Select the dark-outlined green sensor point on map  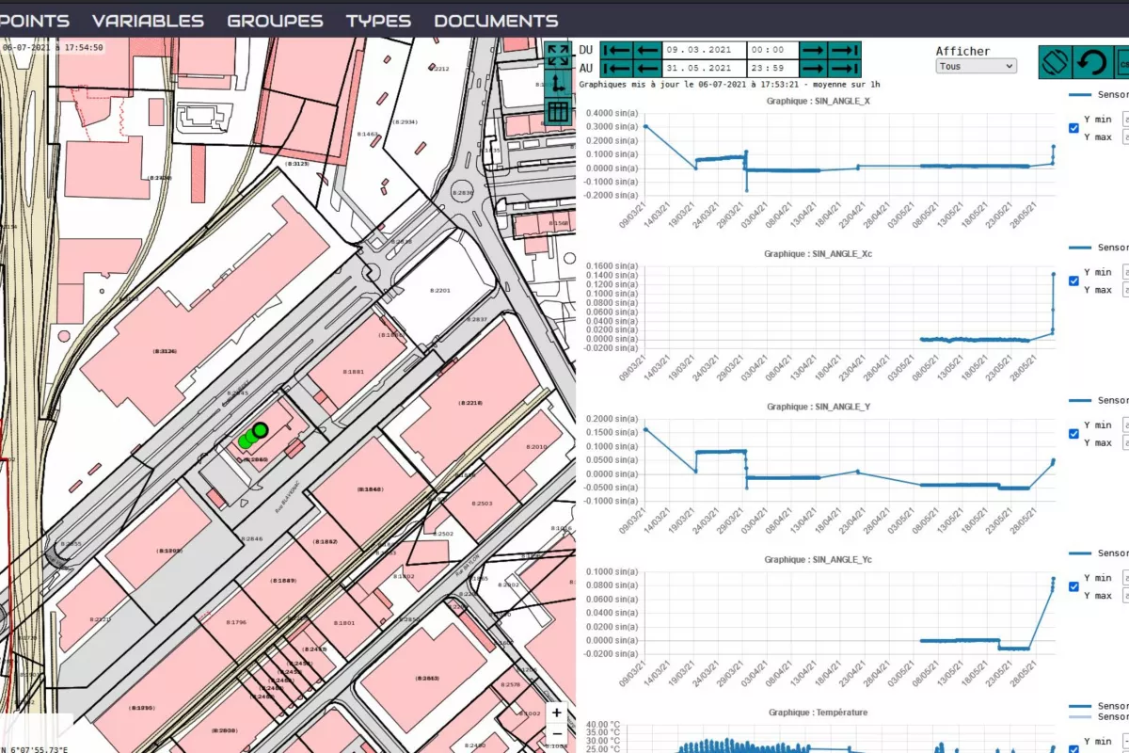coord(261,430)
